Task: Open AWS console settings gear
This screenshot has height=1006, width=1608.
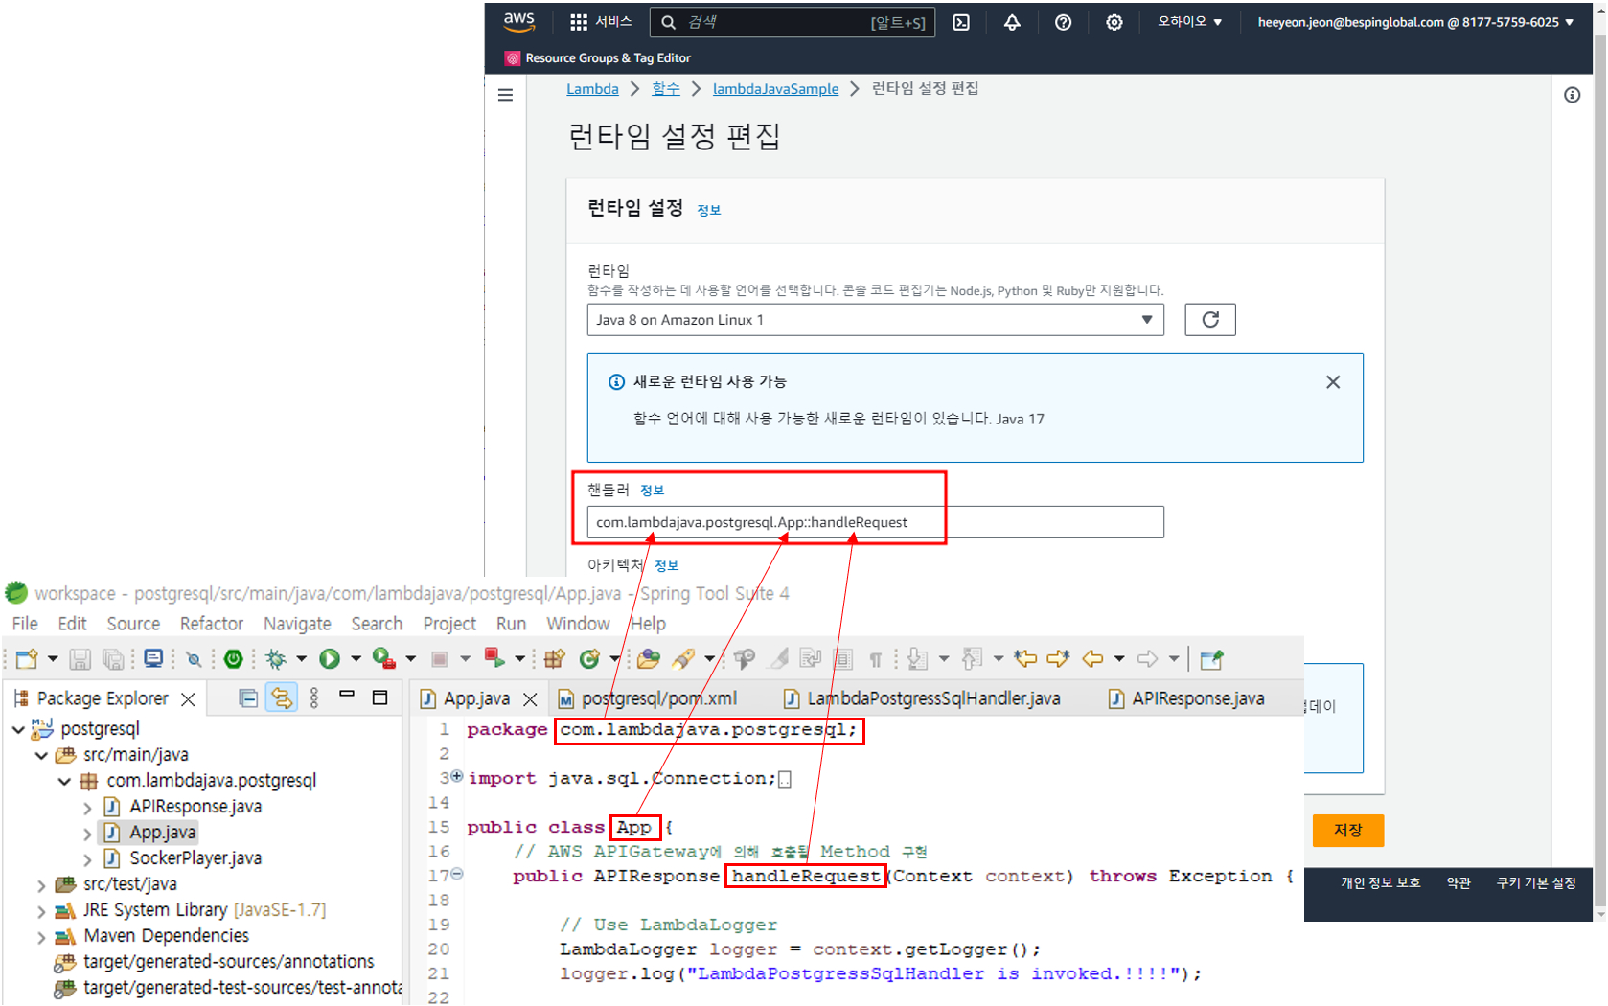Action: [1114, 22]
